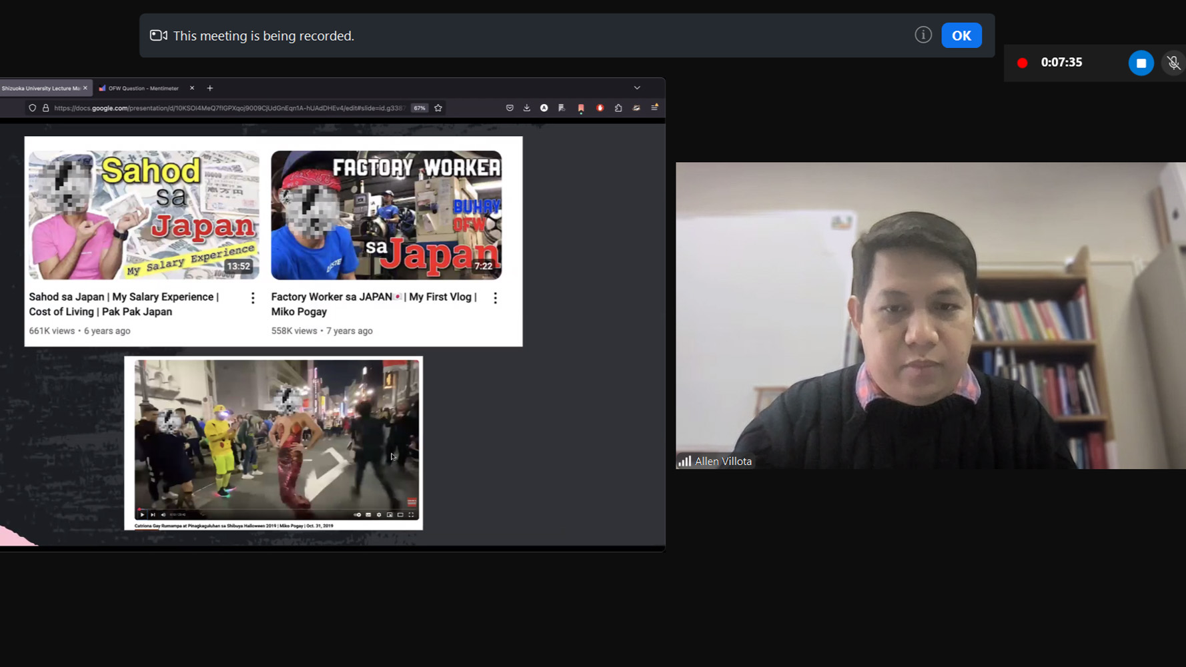Stop the meeting recording
This screenshot has height=667, width=1186.
click(x=1141, y=63)
